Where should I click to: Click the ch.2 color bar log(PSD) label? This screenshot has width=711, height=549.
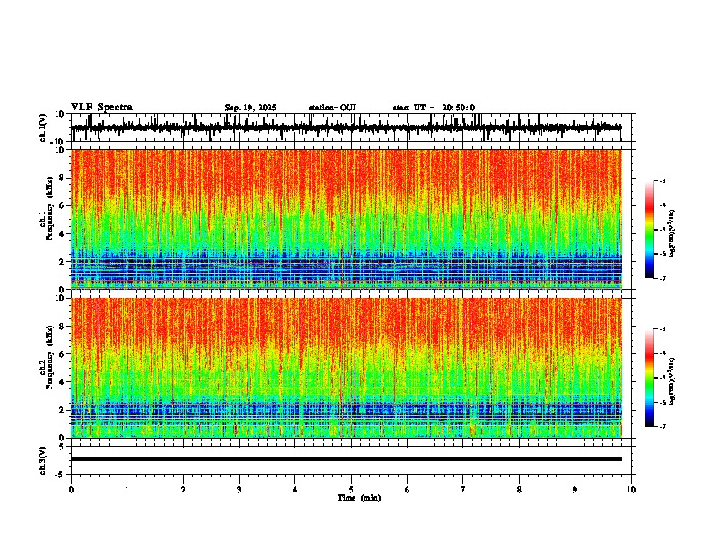672,381
